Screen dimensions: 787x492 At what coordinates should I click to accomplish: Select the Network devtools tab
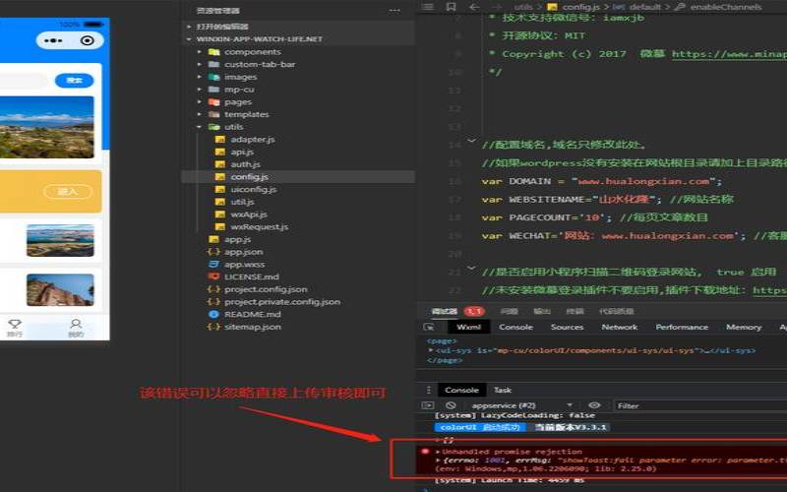(620, 327)
